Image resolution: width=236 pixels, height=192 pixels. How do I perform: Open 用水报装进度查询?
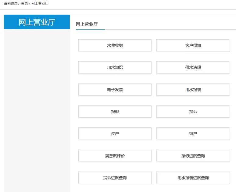[193, 178]
